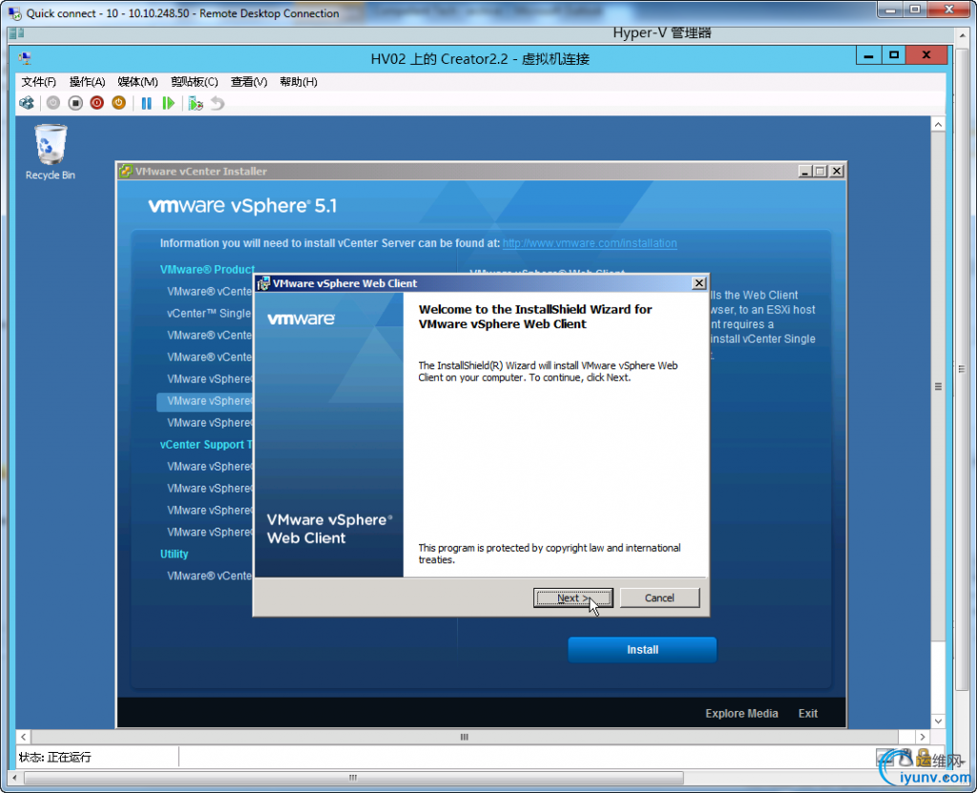Pause the virtual machine

[x=146, y=103]
